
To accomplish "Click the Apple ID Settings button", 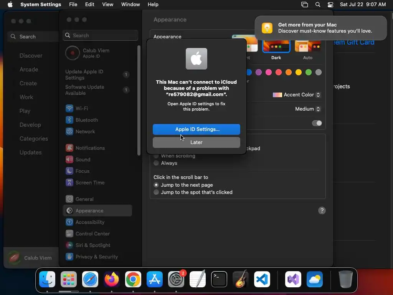I will point(196,129).
